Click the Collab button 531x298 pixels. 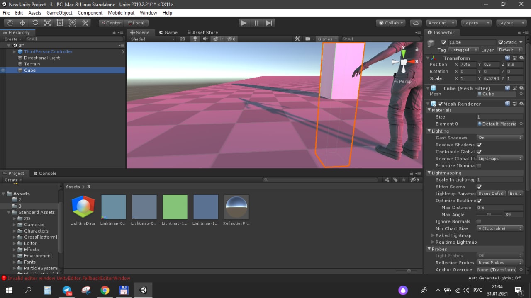tap(390, 23)
